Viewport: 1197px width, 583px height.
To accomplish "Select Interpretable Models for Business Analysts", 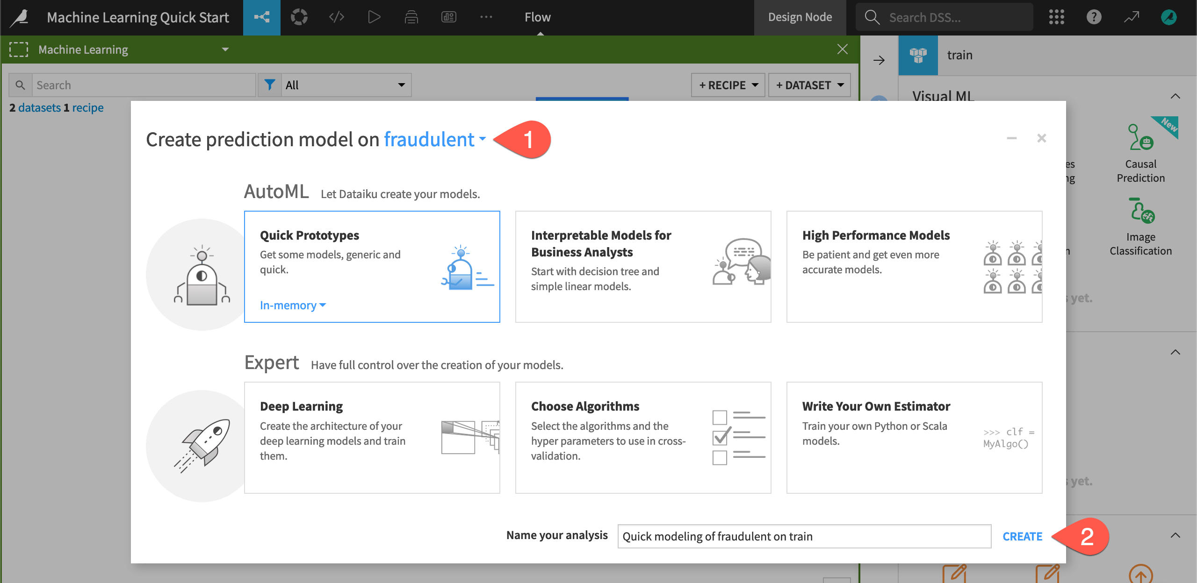I will pyautogui.click(x=643, y=267).
